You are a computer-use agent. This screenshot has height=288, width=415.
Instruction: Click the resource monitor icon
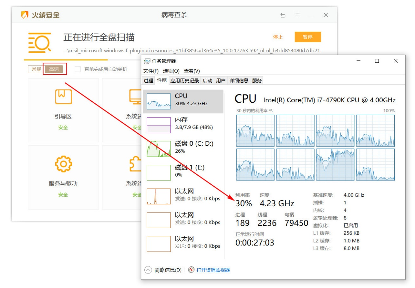(x=191, y=270)
